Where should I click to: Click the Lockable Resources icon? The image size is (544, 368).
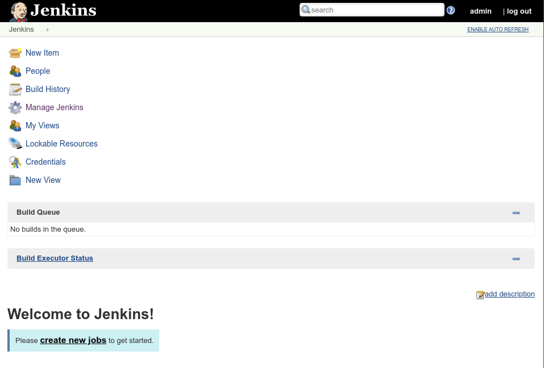coord(15,144)
